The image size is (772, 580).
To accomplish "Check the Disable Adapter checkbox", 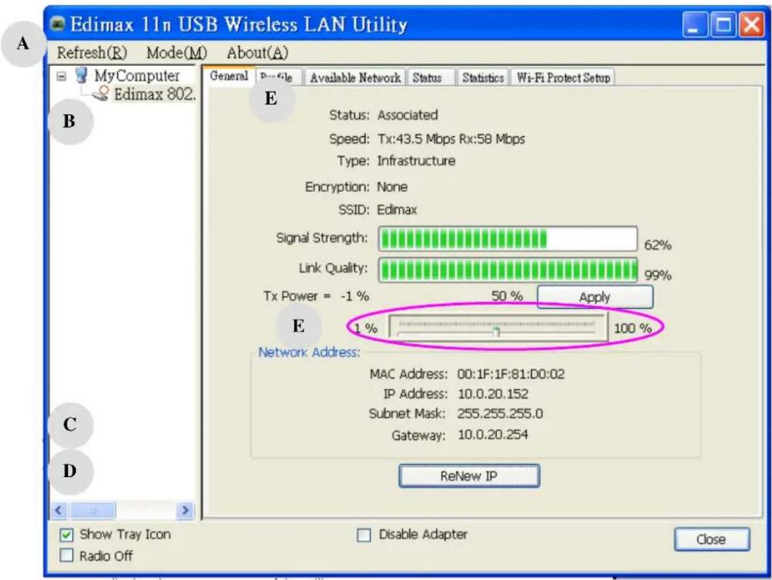I will tap(364, 534).
